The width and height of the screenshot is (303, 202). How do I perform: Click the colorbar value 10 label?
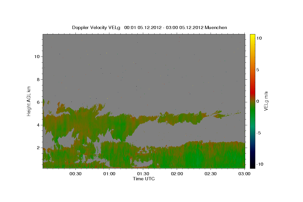coord(259,38)
